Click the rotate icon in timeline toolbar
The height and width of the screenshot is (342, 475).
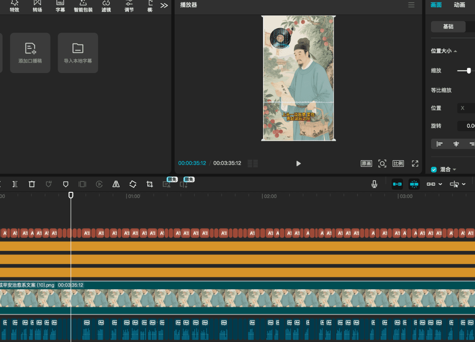tap(133, 184)
